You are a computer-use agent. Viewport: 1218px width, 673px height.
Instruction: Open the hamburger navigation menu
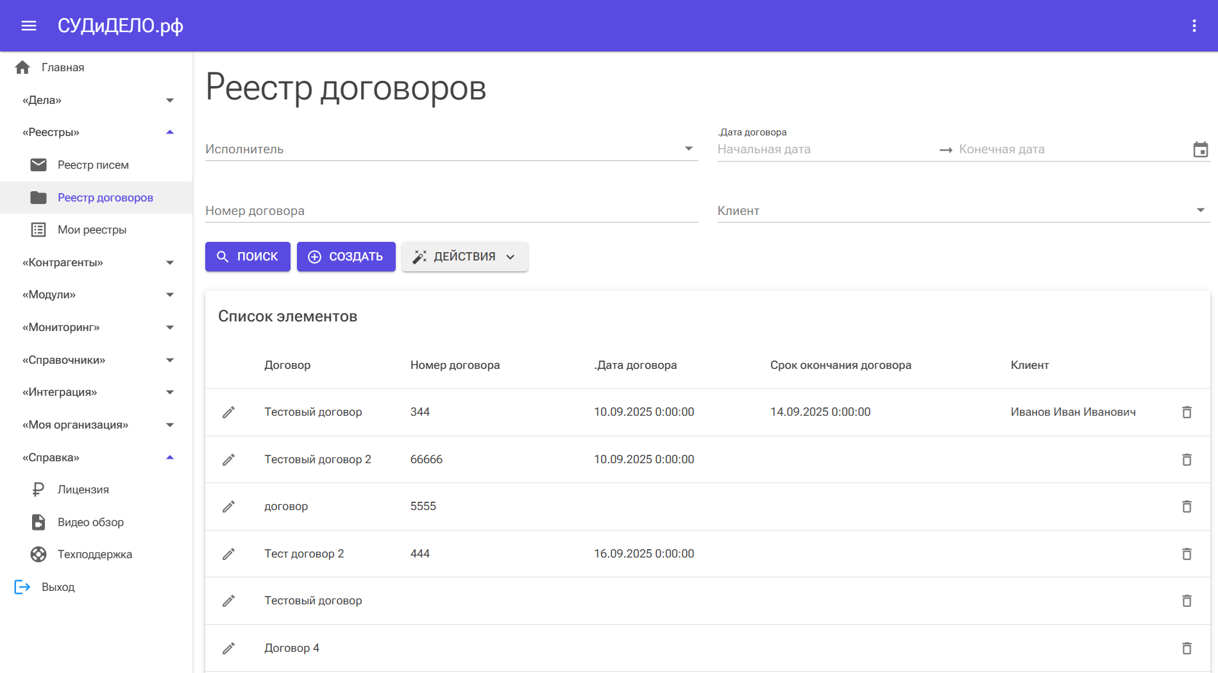29,26
